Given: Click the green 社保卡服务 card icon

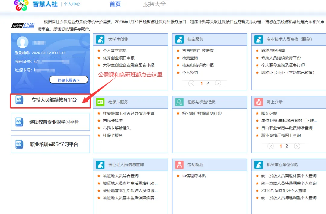Looking at the screenshot, I should 100,102.
